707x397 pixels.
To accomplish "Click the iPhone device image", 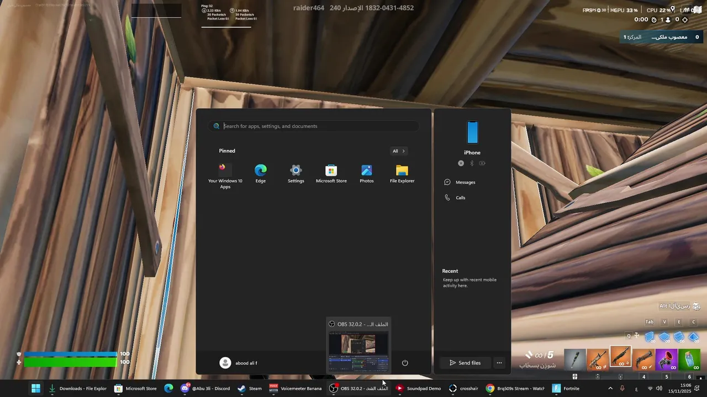I will [472, 132].
